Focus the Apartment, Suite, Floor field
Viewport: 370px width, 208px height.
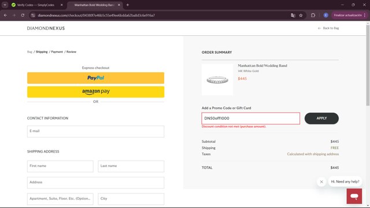[60, 199]
